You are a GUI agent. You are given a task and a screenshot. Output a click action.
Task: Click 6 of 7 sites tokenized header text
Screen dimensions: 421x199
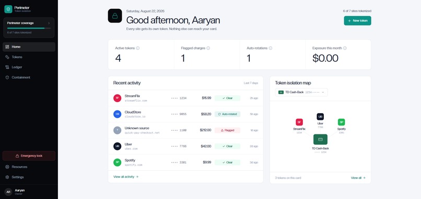pyautogui.click(x=357, y=11)
